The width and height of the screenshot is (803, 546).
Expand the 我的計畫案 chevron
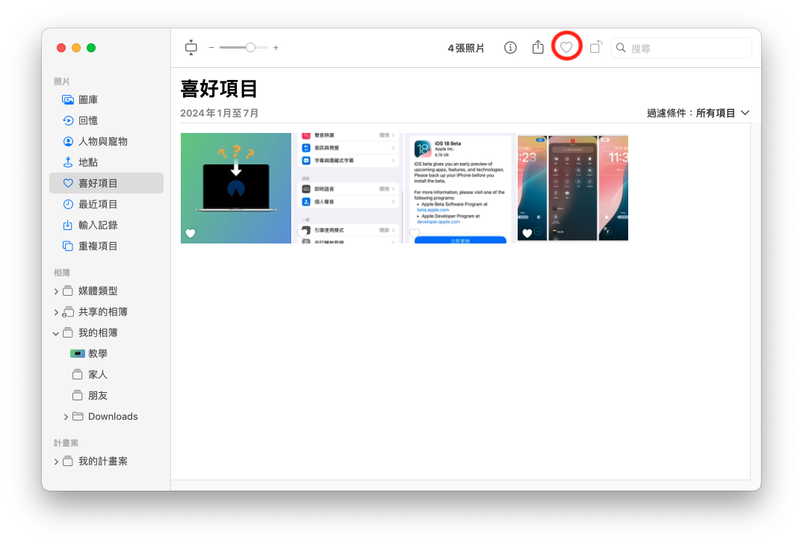pyautogui.click(x=56, y=462)
